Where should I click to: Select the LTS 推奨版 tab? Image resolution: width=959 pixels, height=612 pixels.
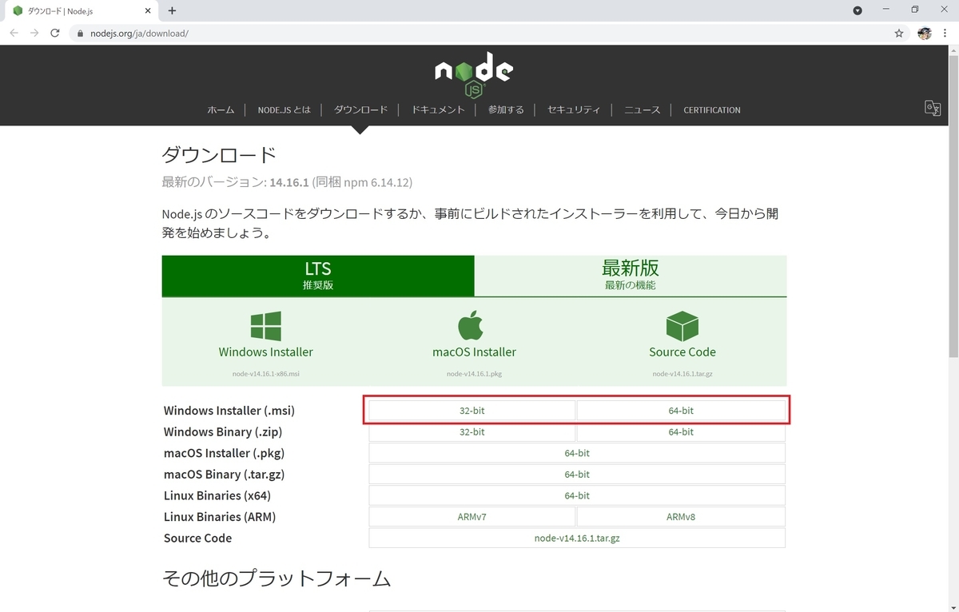point(318,276)
